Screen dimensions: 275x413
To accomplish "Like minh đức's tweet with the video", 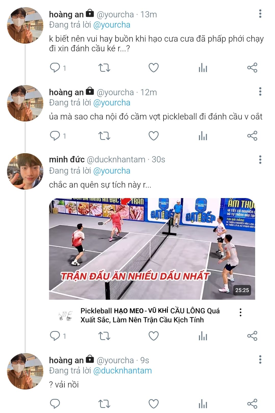I will coord(154,336).
